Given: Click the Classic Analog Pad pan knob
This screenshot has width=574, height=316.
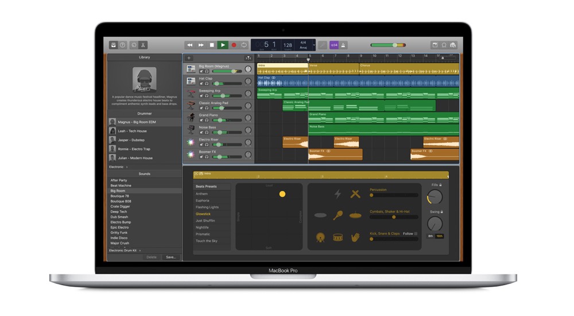Looking at the screenshot, I should pyautogui.click(x=248, y=106).
